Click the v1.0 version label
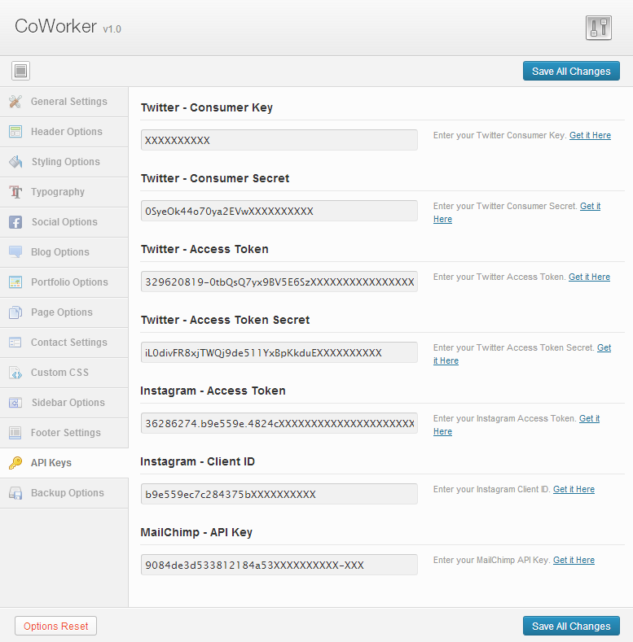 coord(112,29)
